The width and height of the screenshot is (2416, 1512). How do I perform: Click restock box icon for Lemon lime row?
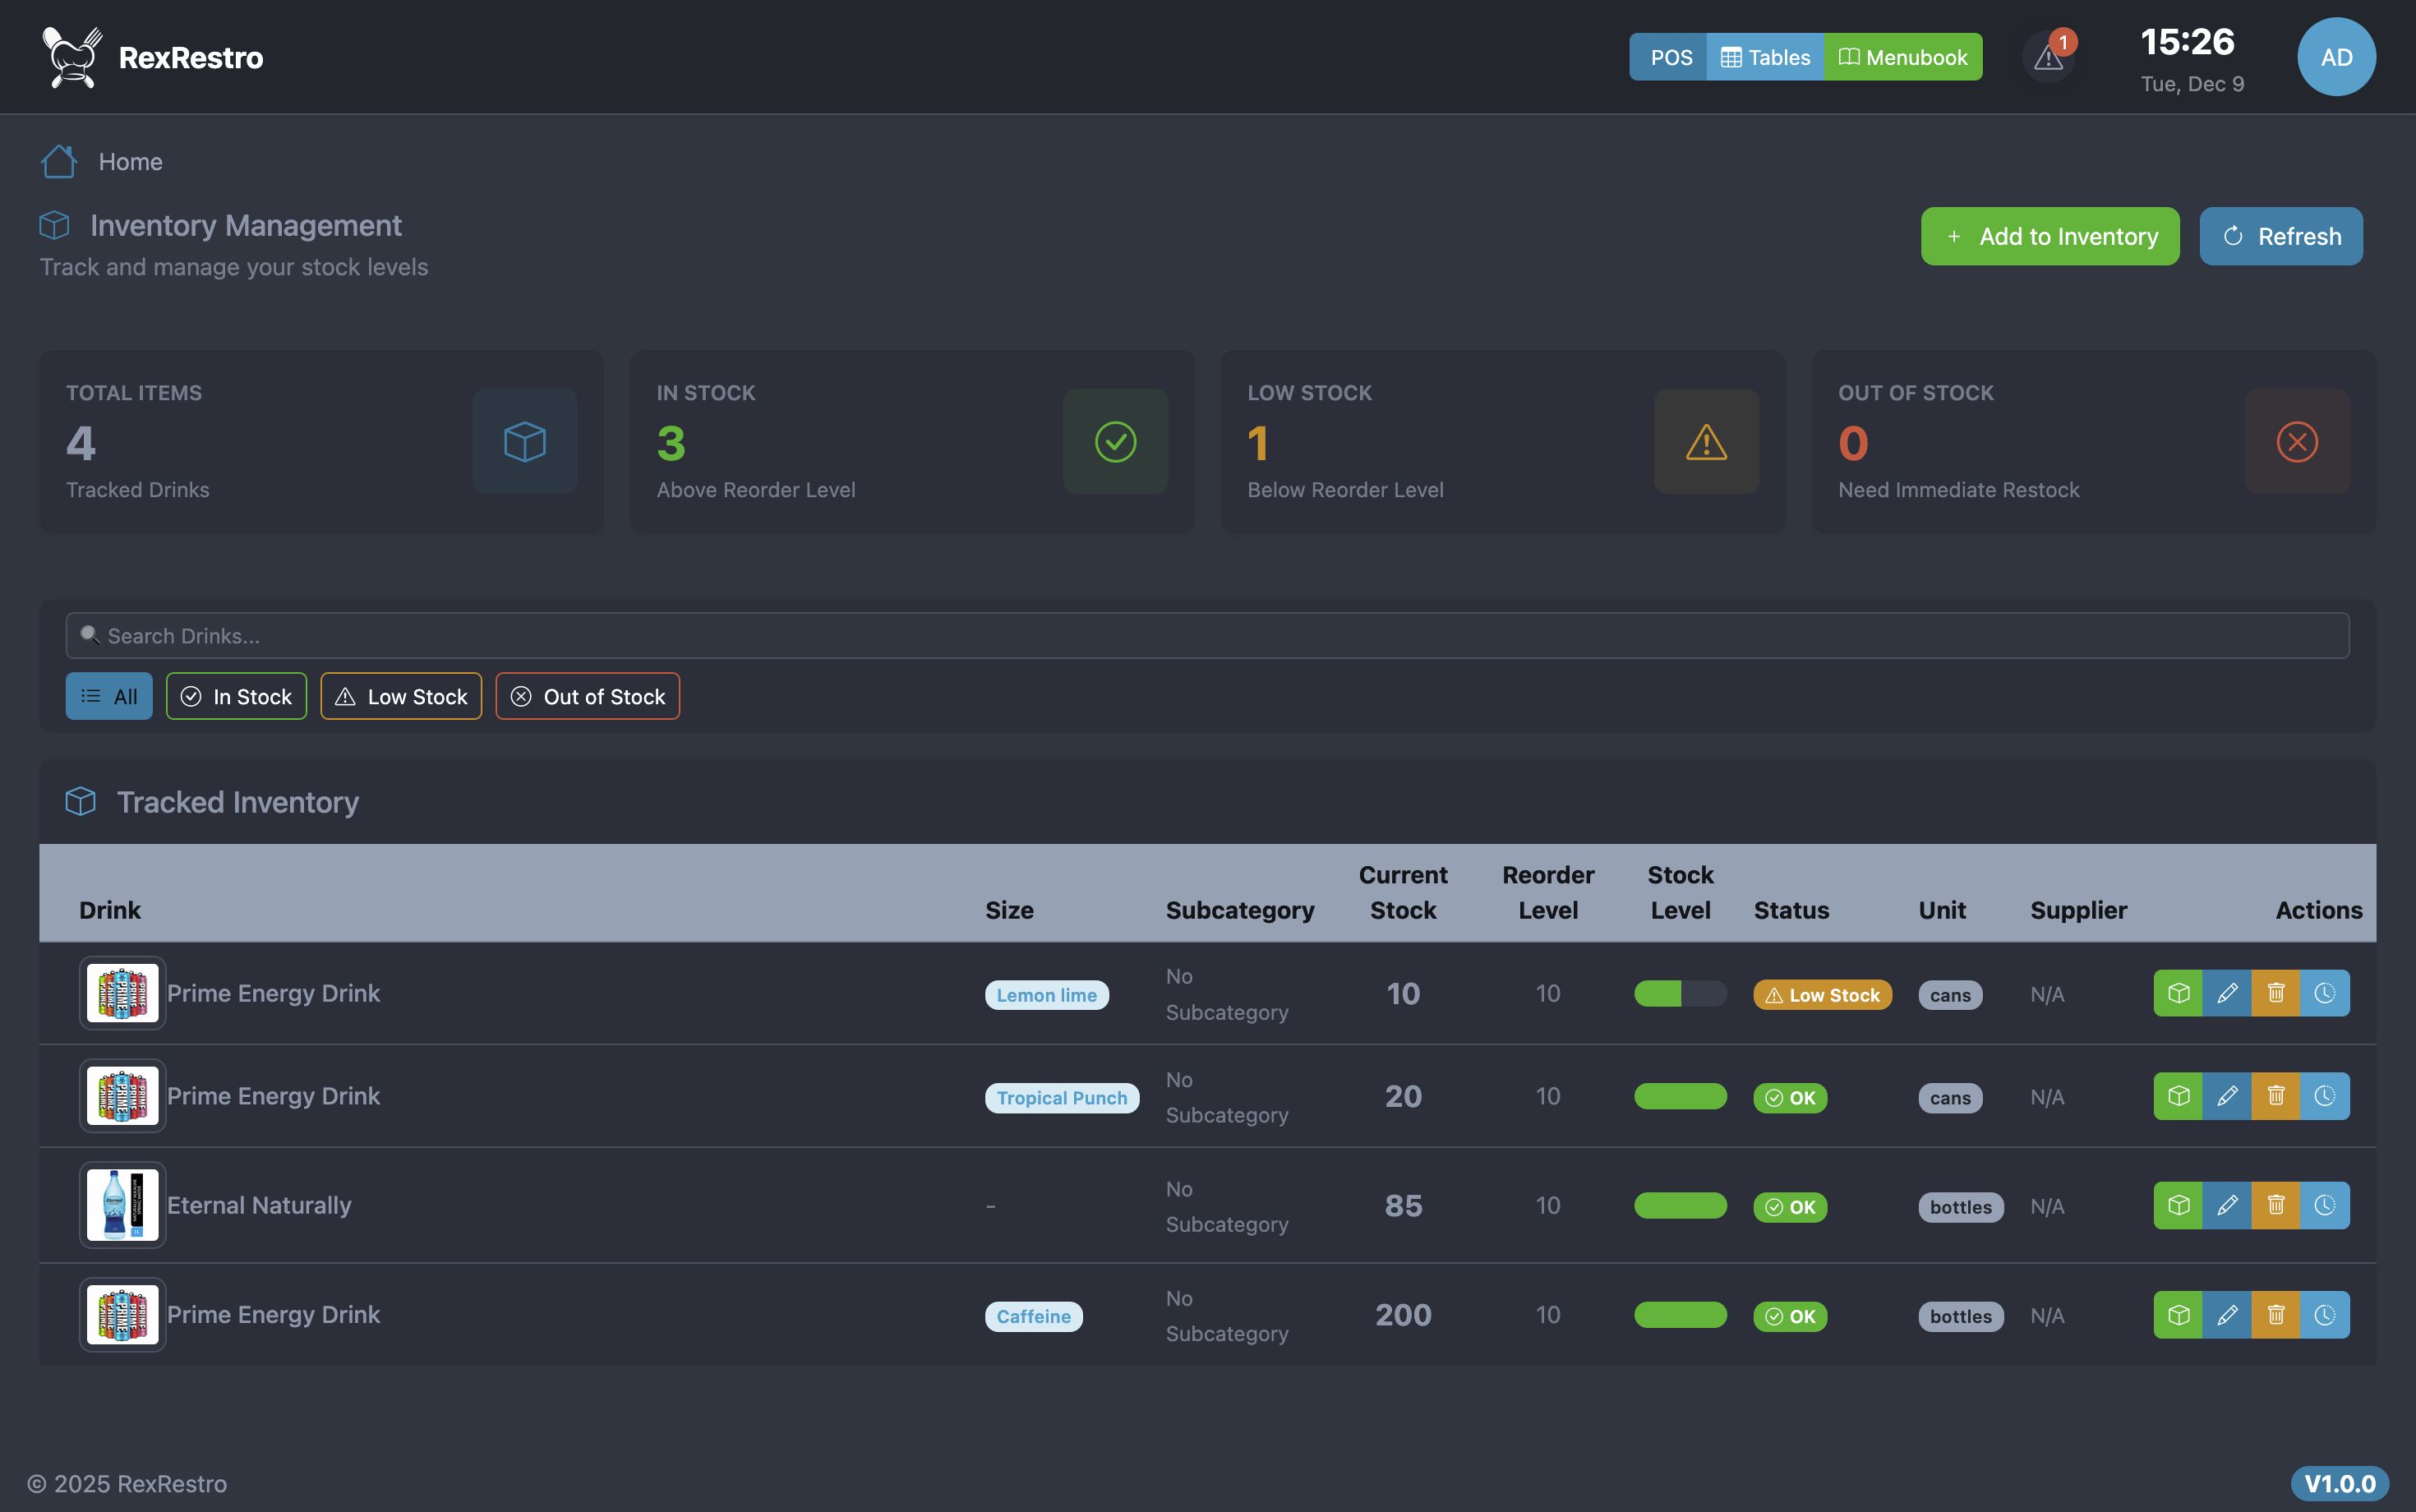click(x=2178, y=993)
